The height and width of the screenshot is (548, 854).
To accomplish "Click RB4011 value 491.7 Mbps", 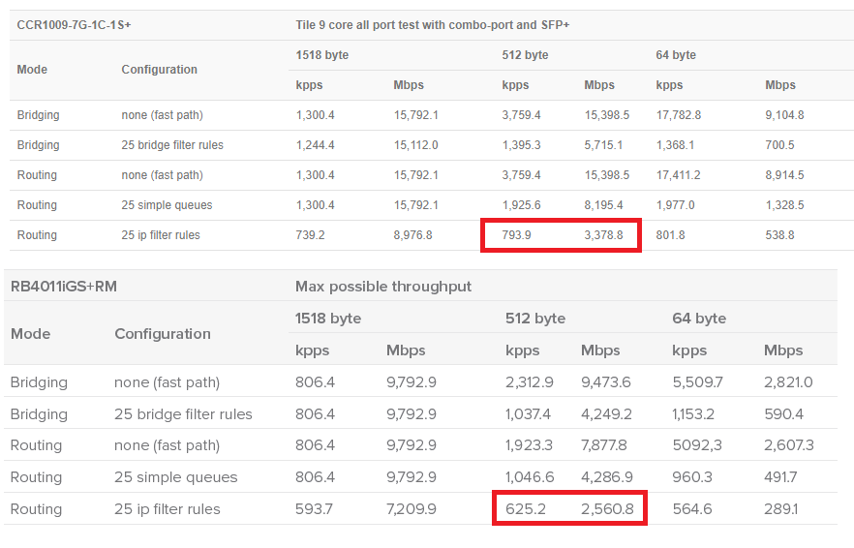I will (780, 477).
